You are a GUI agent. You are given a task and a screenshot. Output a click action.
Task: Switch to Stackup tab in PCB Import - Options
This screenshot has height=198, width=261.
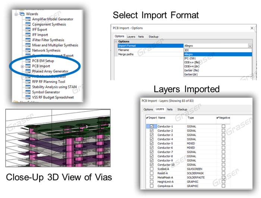point(153,37)
